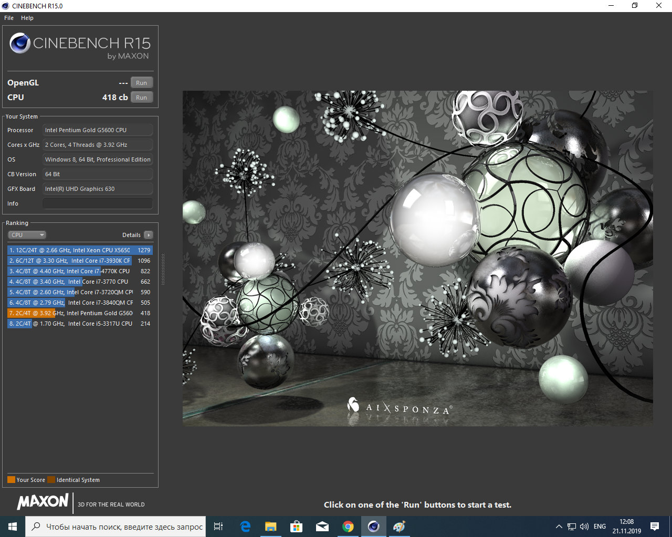Viewport: 672px width, 537px height.
Task: Click the MAXON logo at bottom
Action: tap(43, 502)
